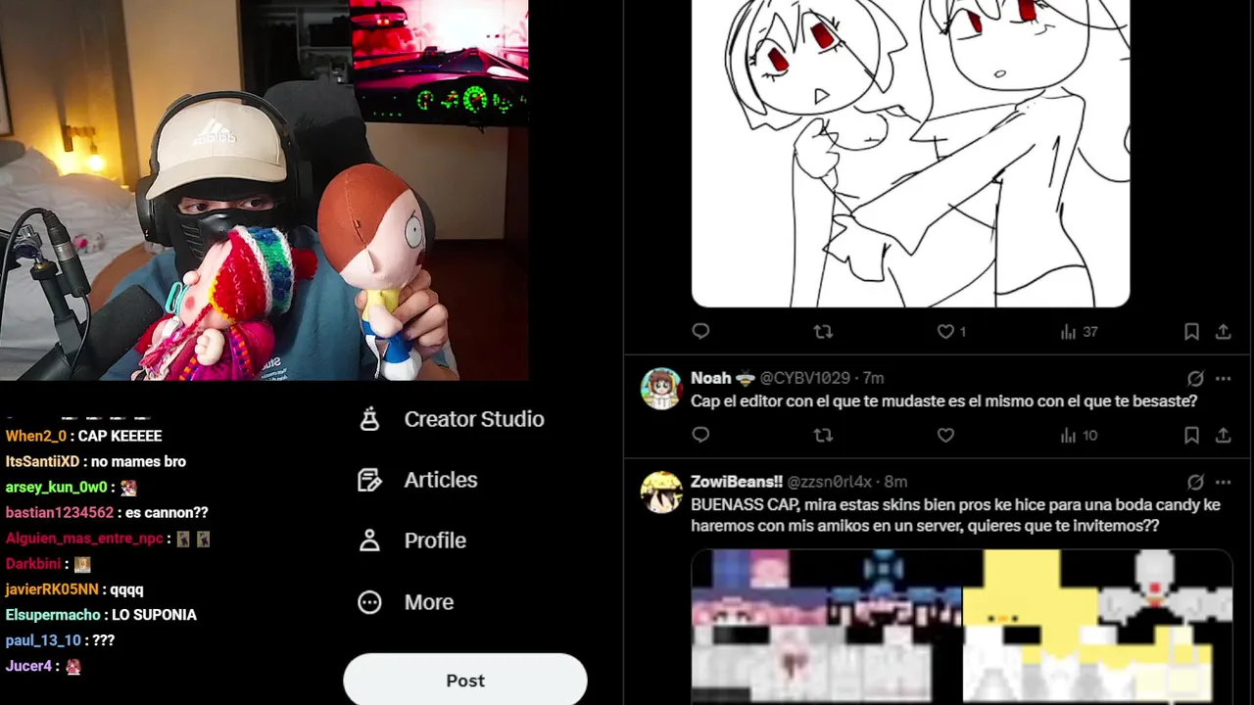Like Noah's post with the heart icon
1254x705 pixels.
click(945, 435)
